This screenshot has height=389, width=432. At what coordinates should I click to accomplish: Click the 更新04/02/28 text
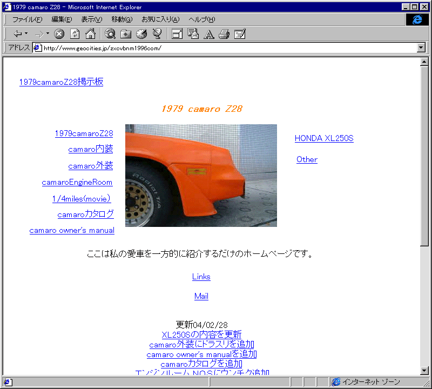tap(201, 325)
